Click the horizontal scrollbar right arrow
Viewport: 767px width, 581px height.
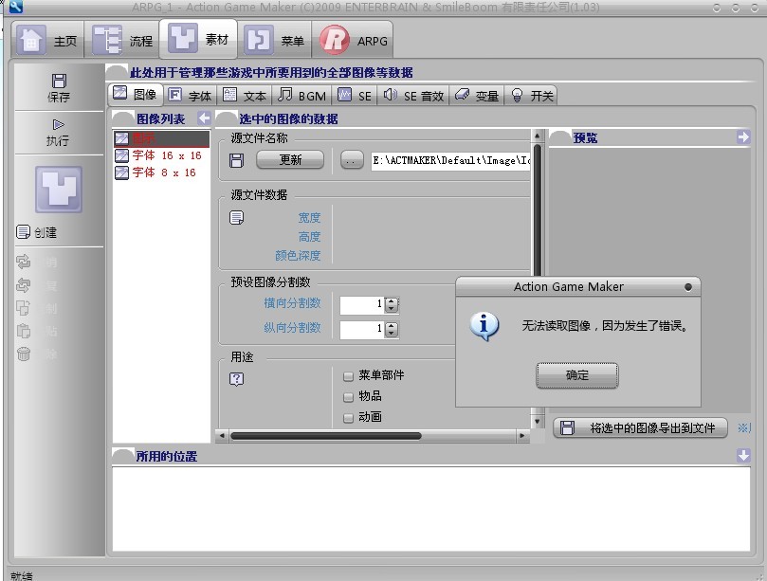tap(522, 435)
